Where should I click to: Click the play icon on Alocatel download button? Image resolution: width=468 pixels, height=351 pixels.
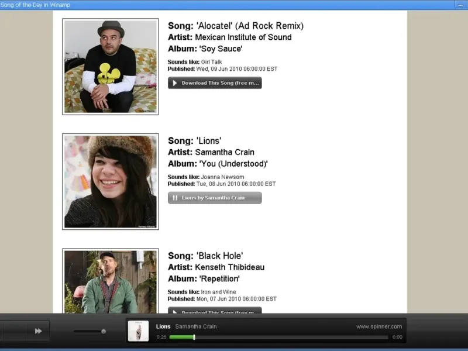(x=175, y=83)
